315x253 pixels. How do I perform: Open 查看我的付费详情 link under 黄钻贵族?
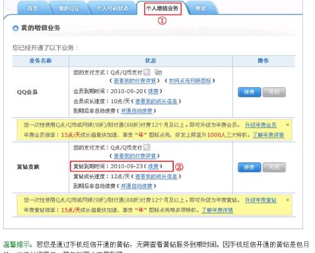[135, 156]
